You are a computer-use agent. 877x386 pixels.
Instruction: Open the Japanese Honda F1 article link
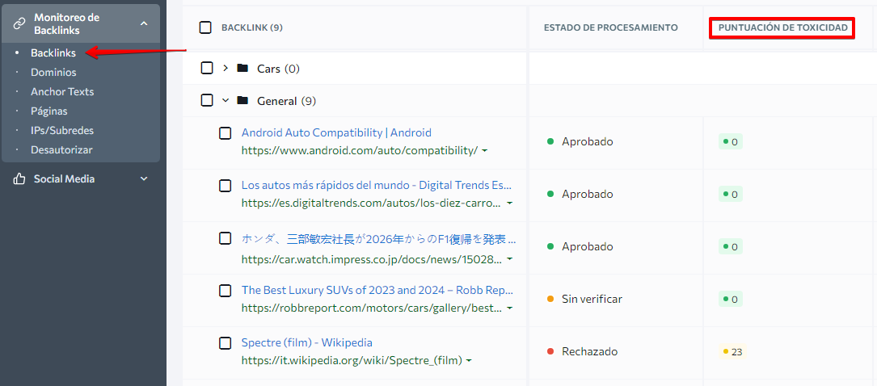tap(378, 239)
